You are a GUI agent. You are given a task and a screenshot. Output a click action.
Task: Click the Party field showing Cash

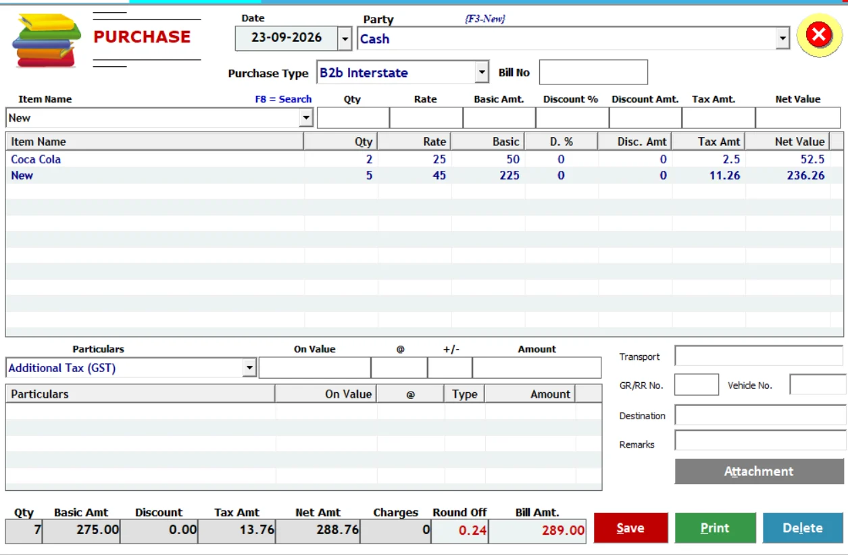[x=566, y=38]
